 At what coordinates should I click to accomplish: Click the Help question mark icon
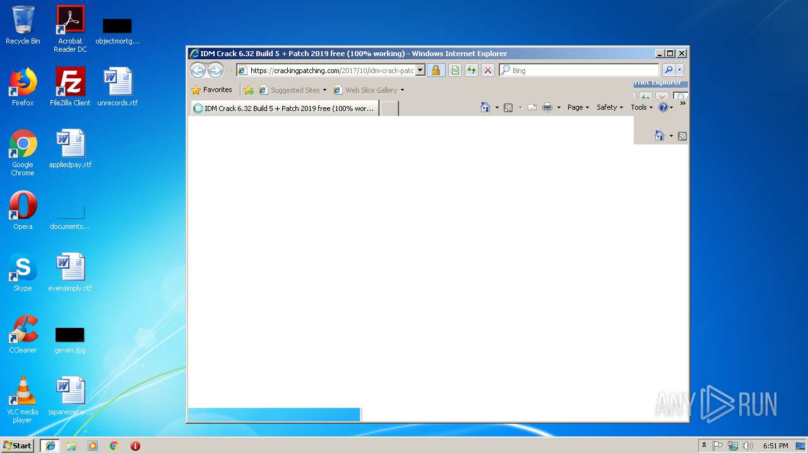tap(663, 107)
